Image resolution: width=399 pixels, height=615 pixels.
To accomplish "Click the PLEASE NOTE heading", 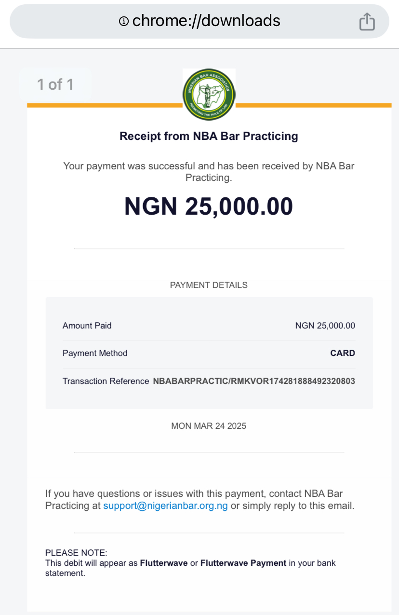I will tap(76, 553).
